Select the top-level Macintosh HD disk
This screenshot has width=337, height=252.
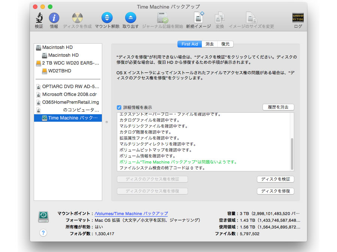[68, 47]
